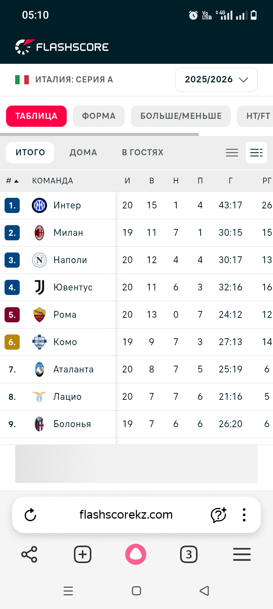Open the Италия: Серия А league link
Viewport: 273px width, 609px height.
(x=74, y=80)
